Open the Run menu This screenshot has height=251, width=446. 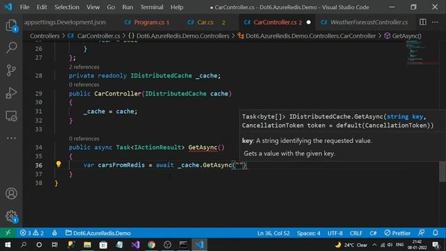tap(128, 7)
